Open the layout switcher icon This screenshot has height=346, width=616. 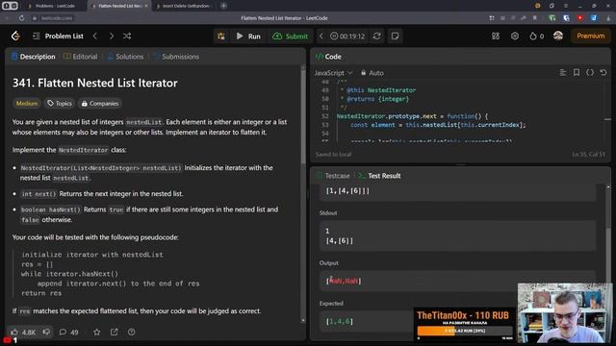[496, 37]
